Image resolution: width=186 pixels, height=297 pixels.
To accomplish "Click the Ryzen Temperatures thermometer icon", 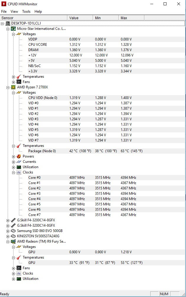I will click(19, 146).
